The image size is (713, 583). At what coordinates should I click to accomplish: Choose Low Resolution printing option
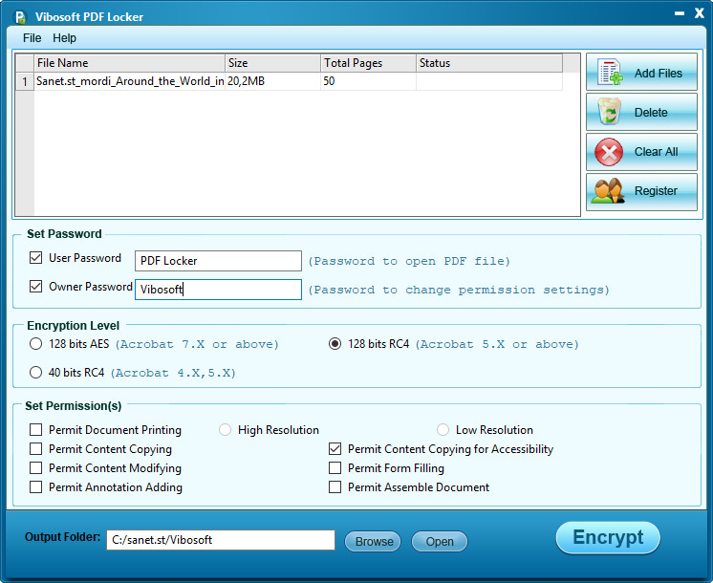(443, 430)
